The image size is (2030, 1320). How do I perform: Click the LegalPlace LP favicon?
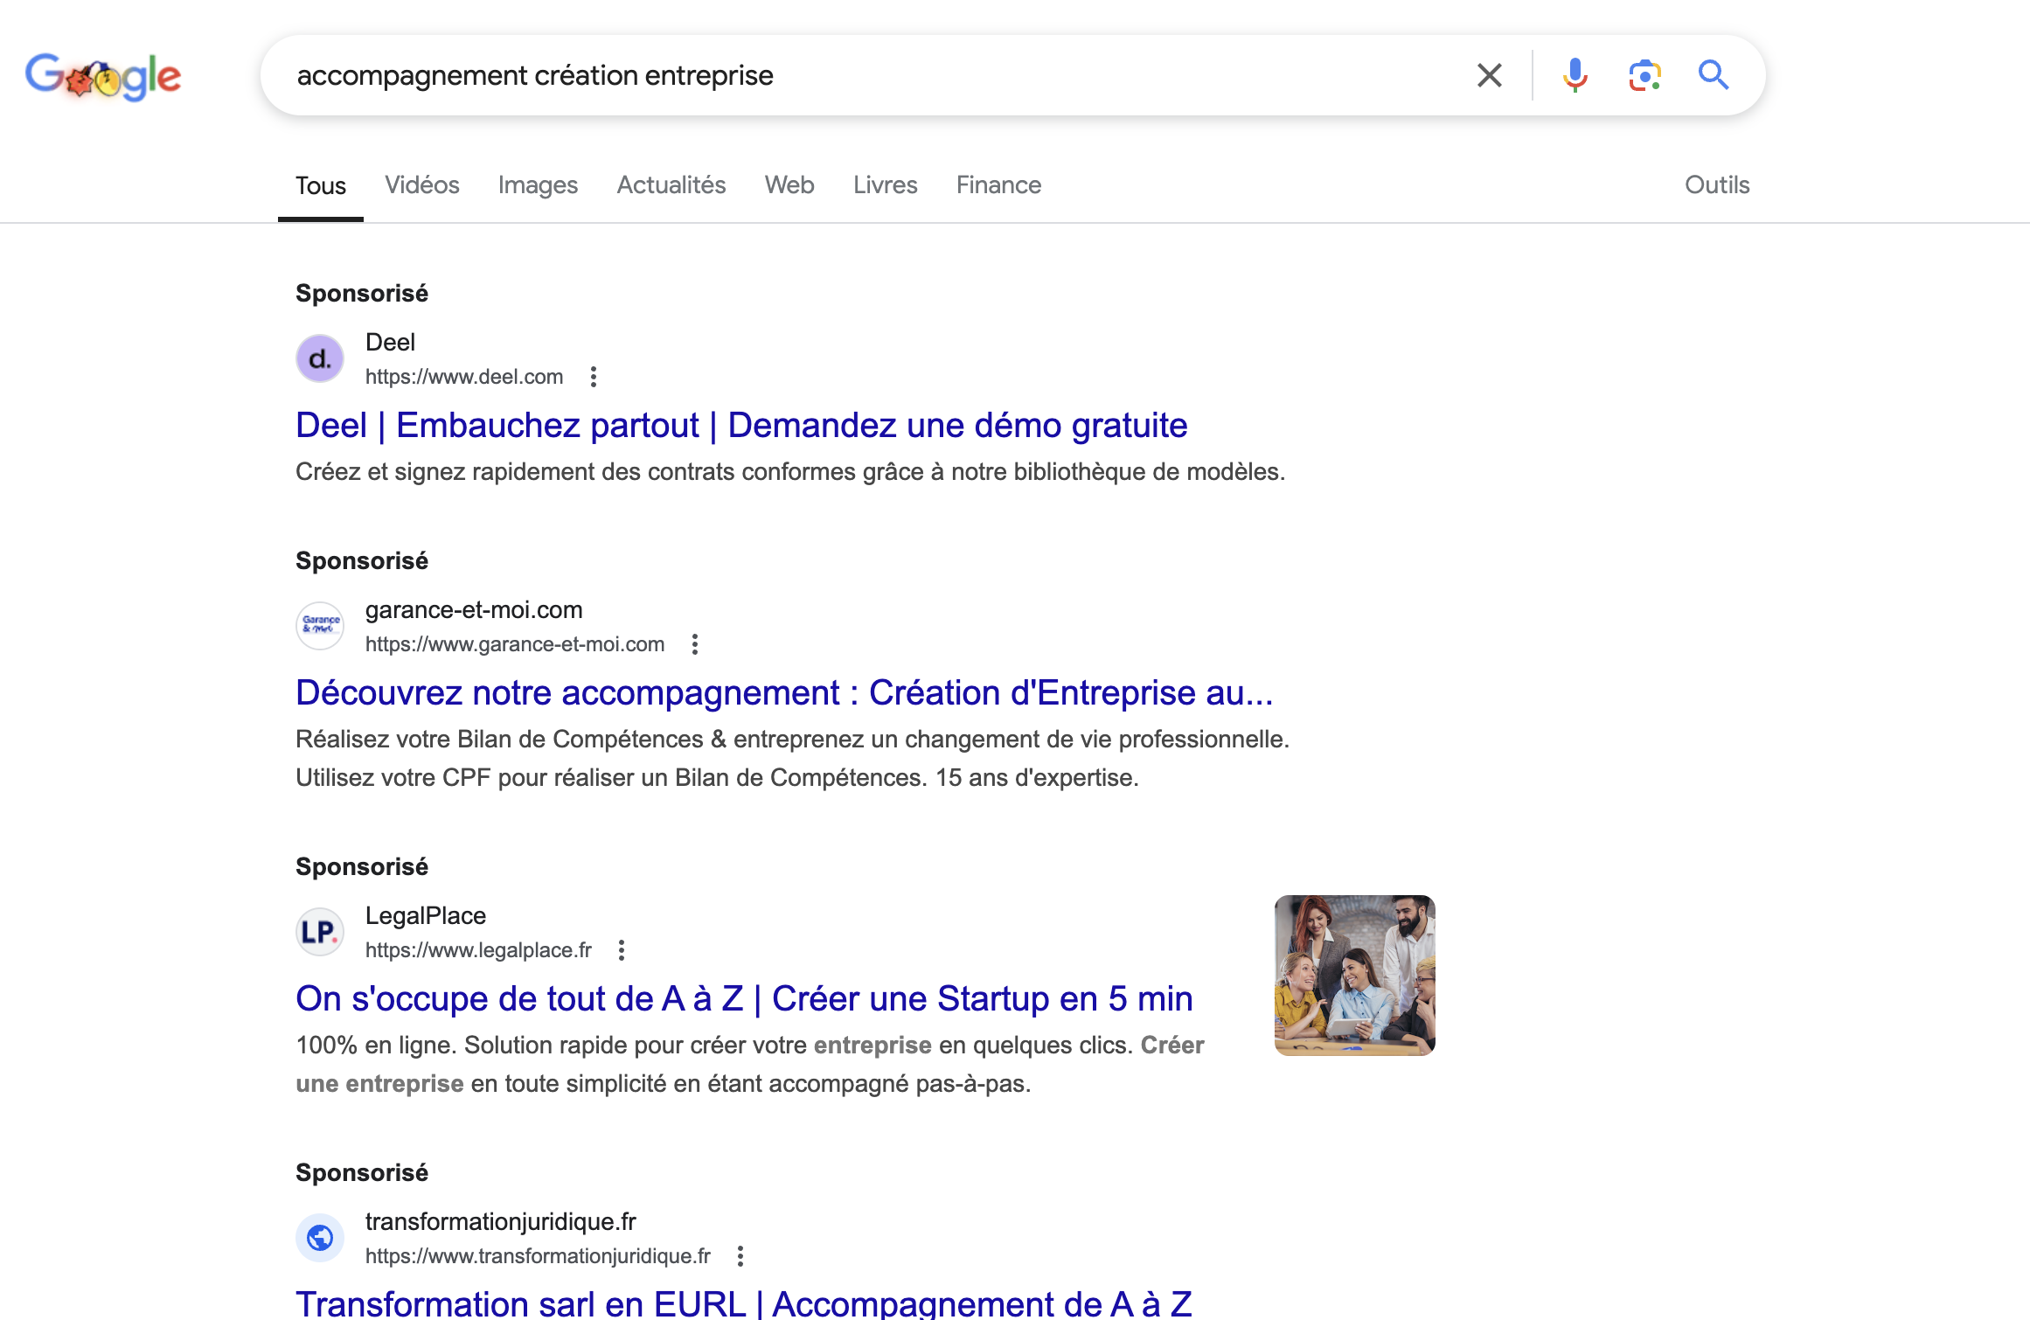[x=320, y=932]
